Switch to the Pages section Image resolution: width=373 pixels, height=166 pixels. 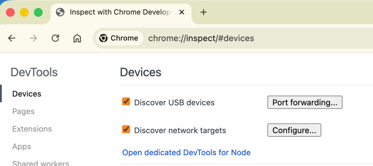[23, 111]
